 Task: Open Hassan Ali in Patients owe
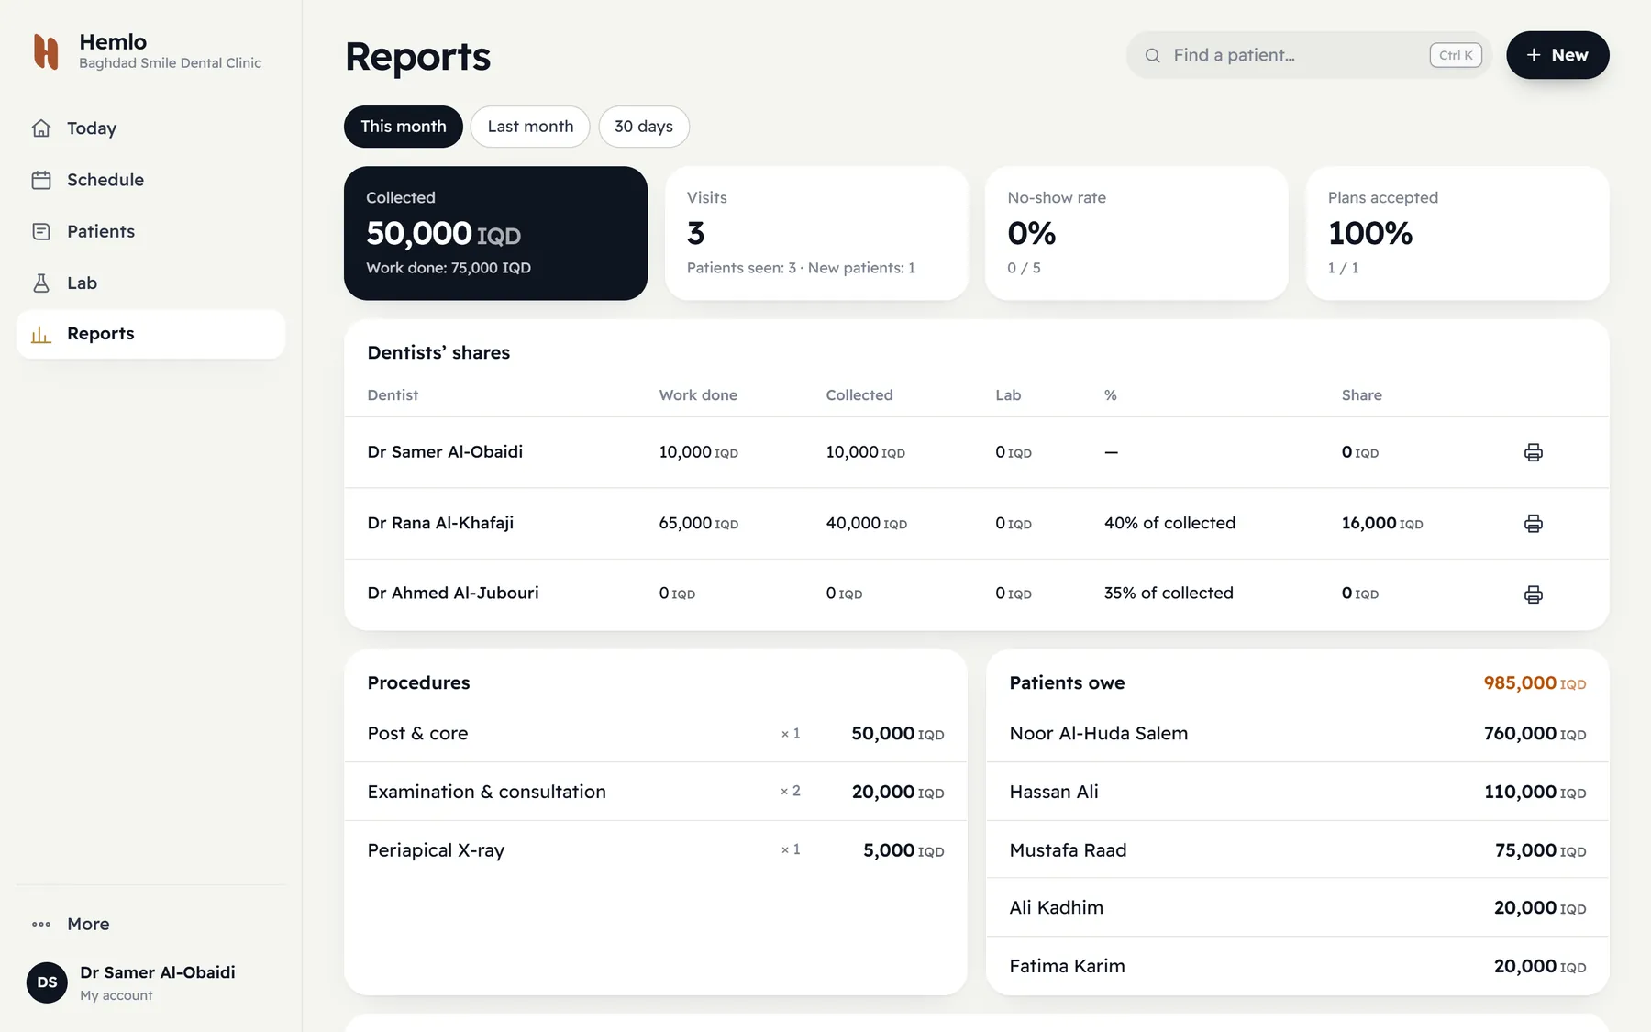coord(1297,792)
